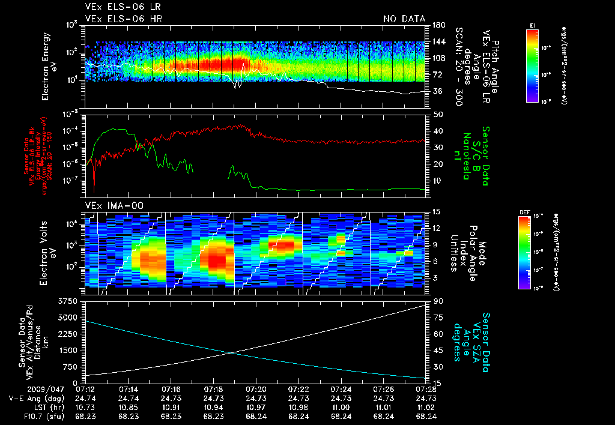
Task: Click the 07:20 time tick label
Action: (256, 390)
